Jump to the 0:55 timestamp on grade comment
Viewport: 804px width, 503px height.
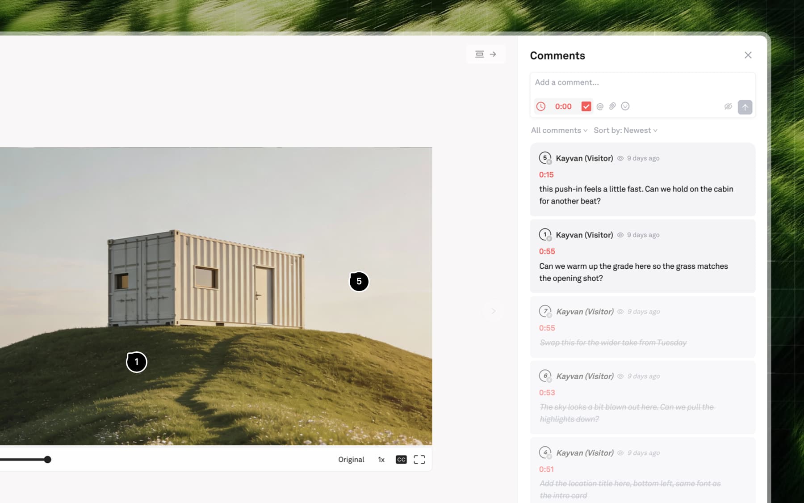[x=547, y=252]
